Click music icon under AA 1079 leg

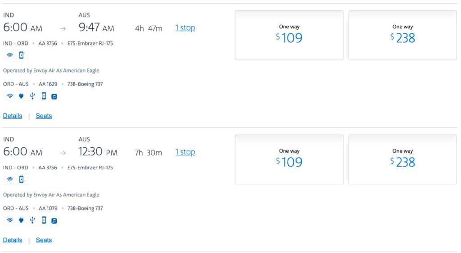point(54,221)
